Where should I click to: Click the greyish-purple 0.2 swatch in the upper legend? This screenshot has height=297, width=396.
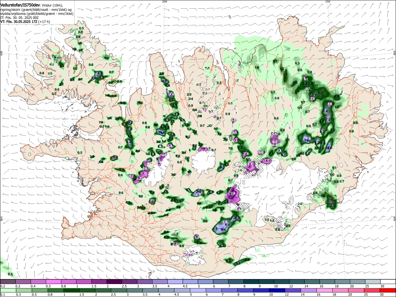tap(8, 282)
